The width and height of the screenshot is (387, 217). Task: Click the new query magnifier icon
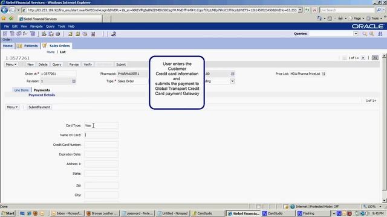click(365, 34)
